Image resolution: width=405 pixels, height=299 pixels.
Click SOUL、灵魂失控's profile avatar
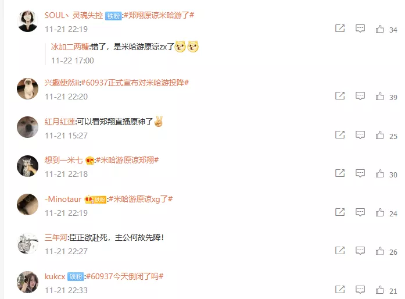pyautogui.click(x=27, y=21)
